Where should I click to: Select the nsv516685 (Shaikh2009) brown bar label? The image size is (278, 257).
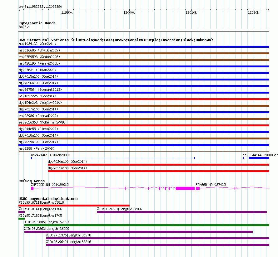(x=39, y=50)
